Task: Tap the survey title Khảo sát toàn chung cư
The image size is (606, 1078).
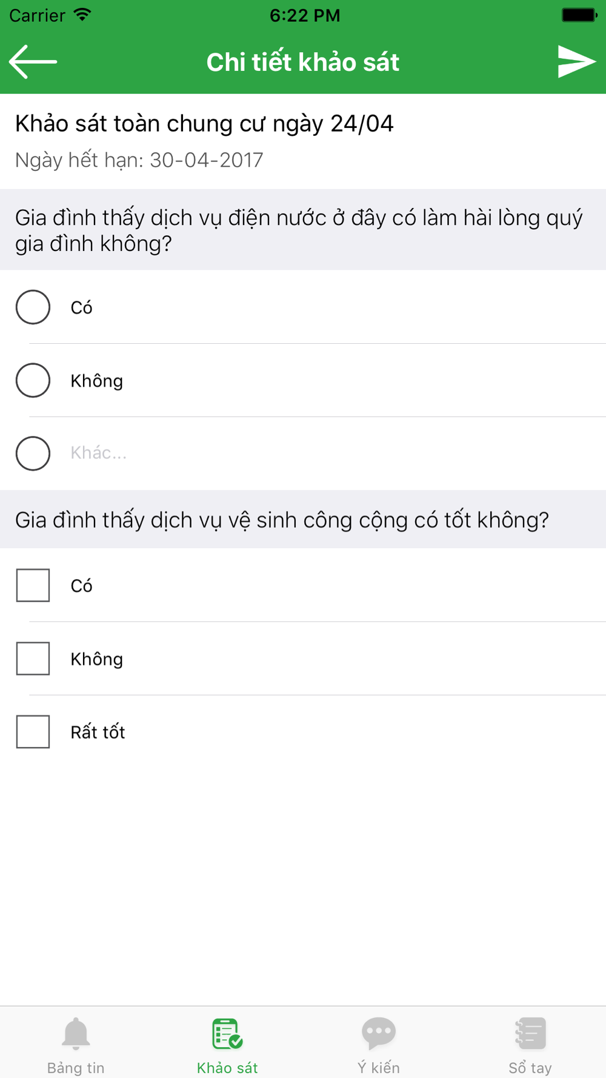Action: 204,124
